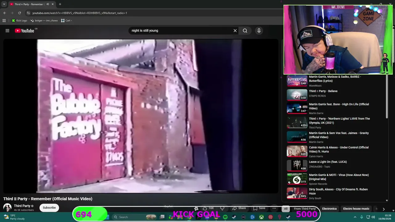Viewport: 395px width, 222px height.
Task: Close the Third Party - Remember tab
Action: tap(52, 4)
